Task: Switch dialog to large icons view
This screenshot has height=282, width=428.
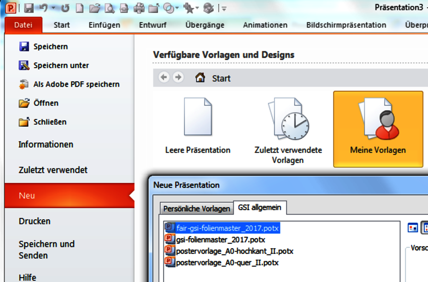Action: pos(413,228)
